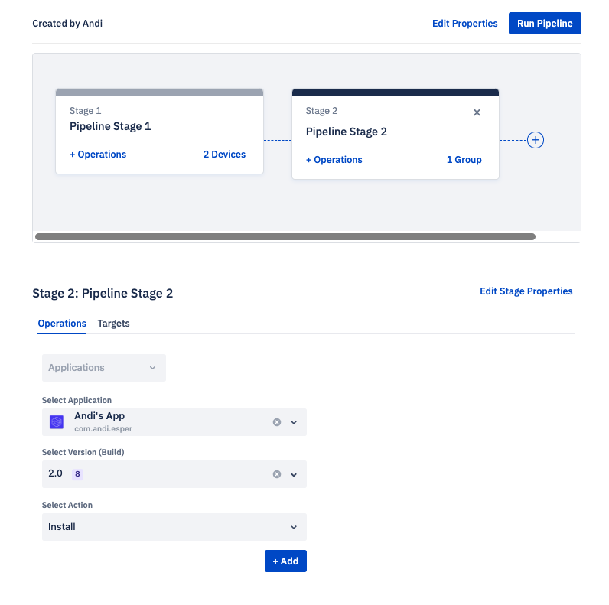
Task: Click the plus circle to add stage
Action: [536, 140]
